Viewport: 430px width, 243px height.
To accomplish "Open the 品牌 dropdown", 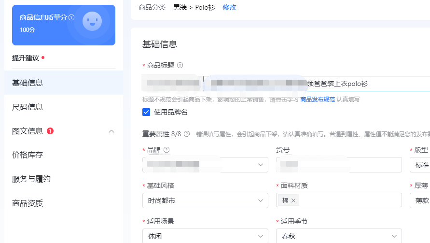I will [205, 165].
